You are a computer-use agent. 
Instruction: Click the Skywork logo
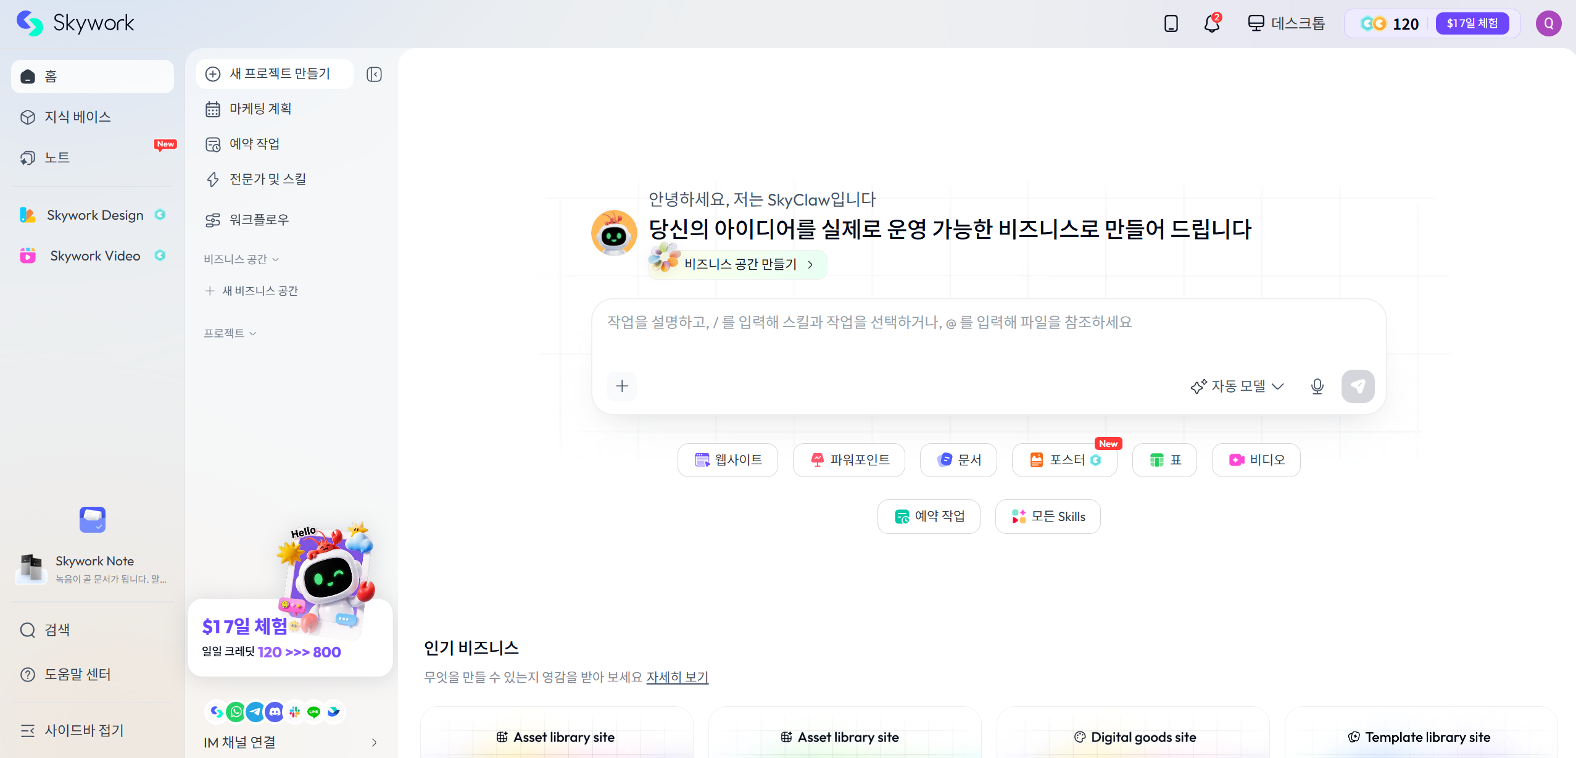point(75,23)
